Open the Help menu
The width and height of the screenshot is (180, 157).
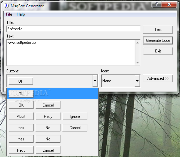(x=21, y=14)
